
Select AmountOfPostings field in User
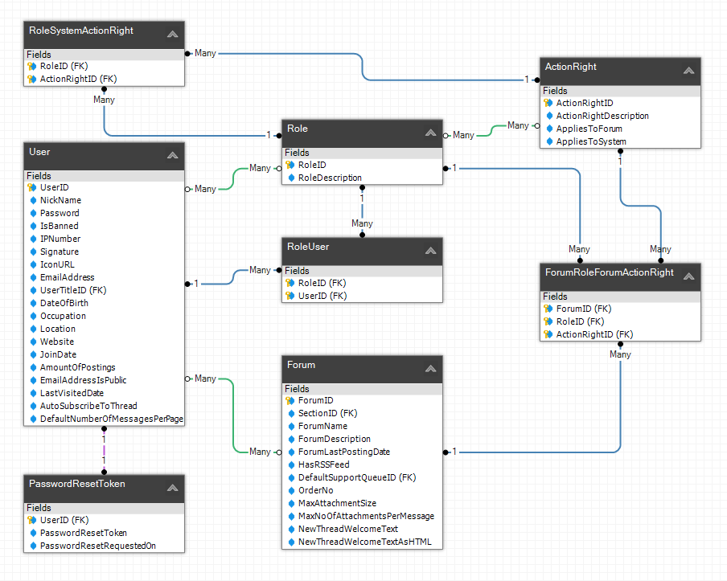(x=104, y=367)
